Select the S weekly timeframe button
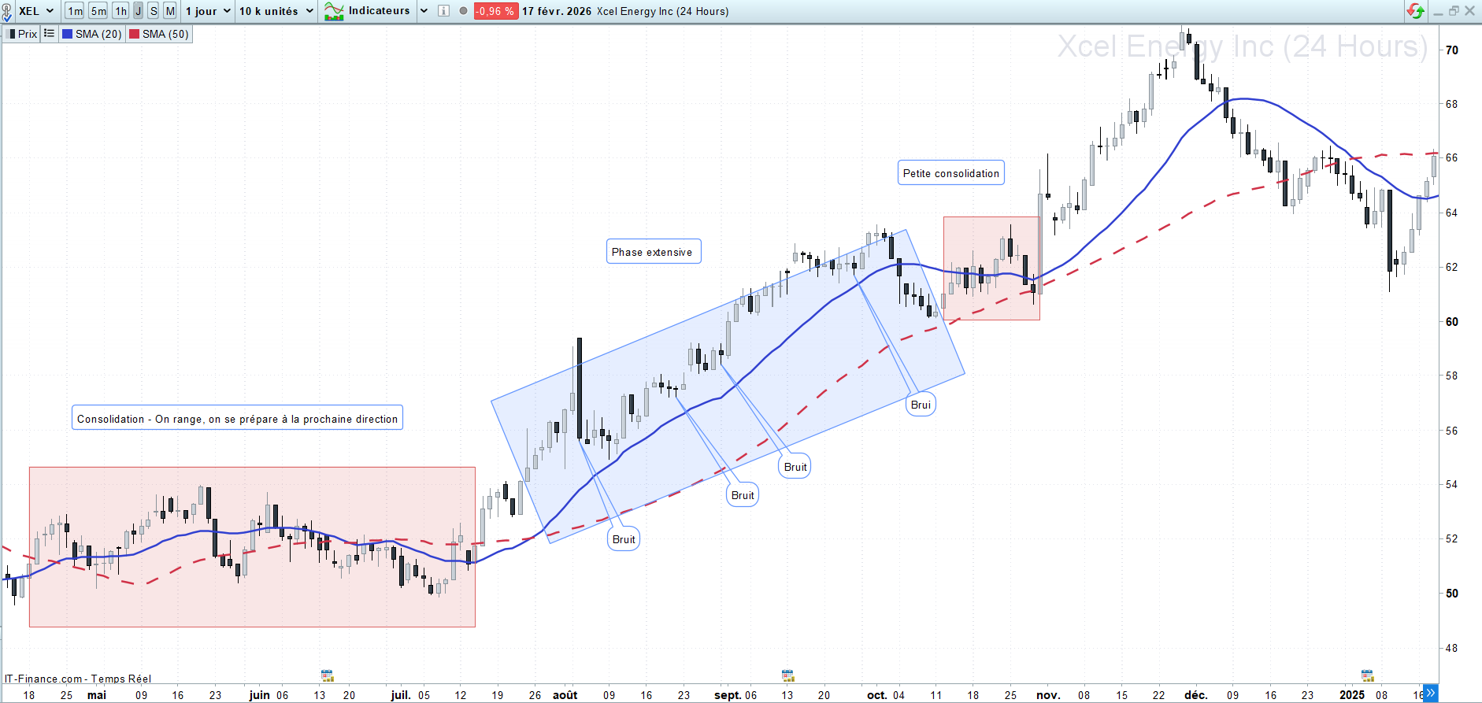The image size is (1482, 703). pyautogui.click(x=154, y=11)
